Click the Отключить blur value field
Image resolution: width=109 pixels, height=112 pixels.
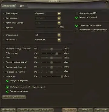coord(46,40)
